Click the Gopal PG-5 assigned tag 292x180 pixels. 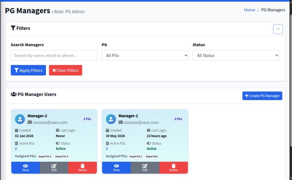[x=45, y=157]
